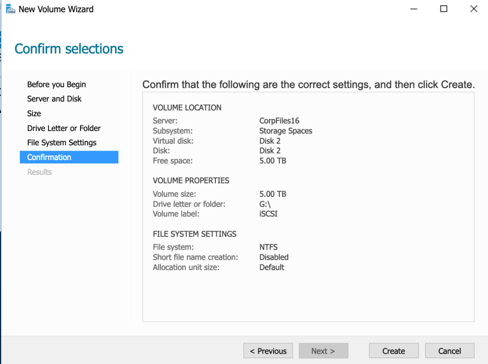Click the greyed-out Results step
This screenshot has height=364, width=488.
pyautogui.click(x=40, y=172)
